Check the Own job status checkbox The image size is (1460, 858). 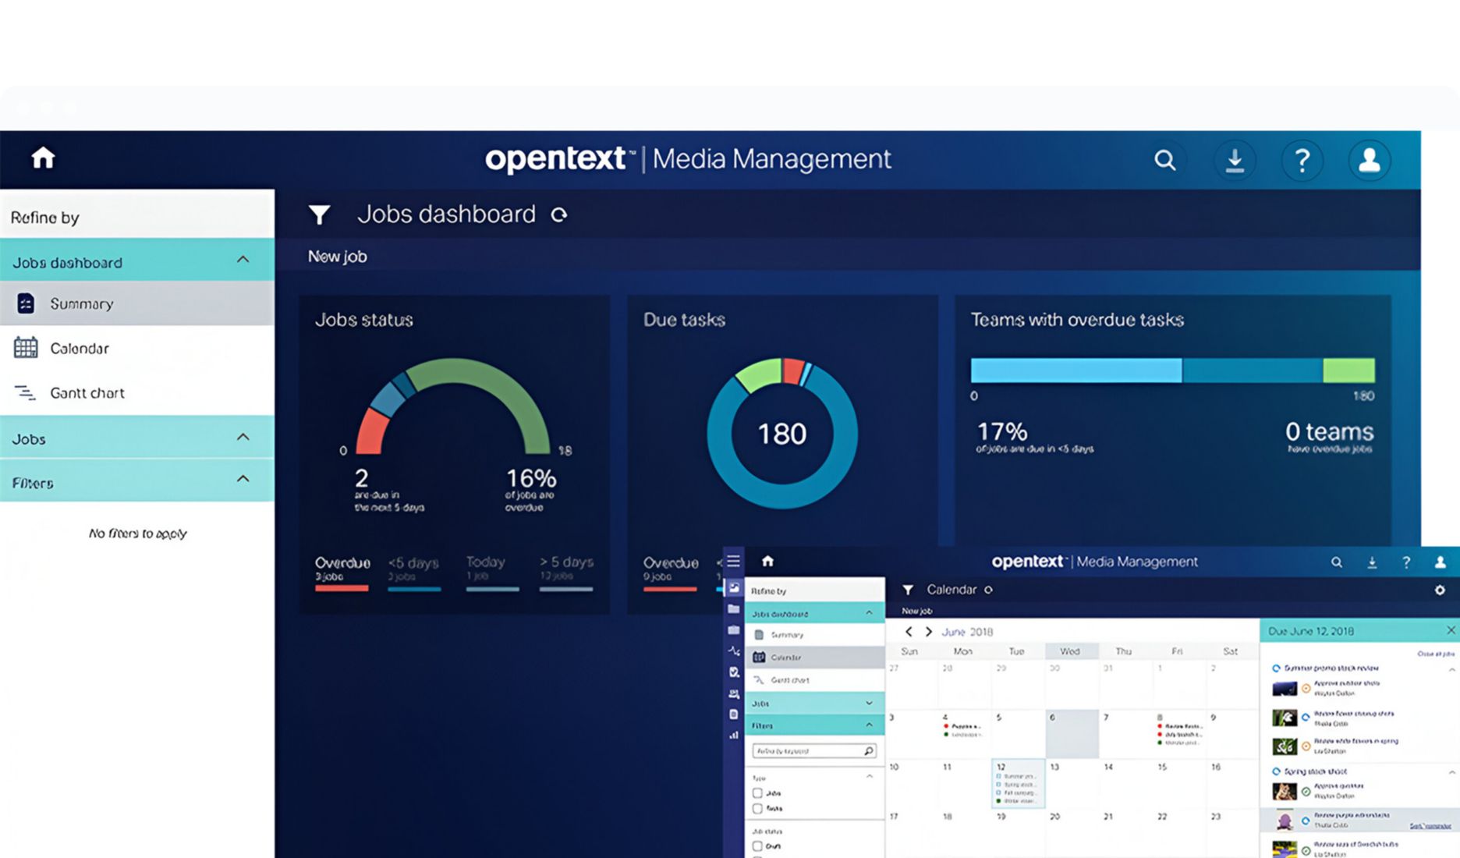pyautogui.click(x=757, y=846)
